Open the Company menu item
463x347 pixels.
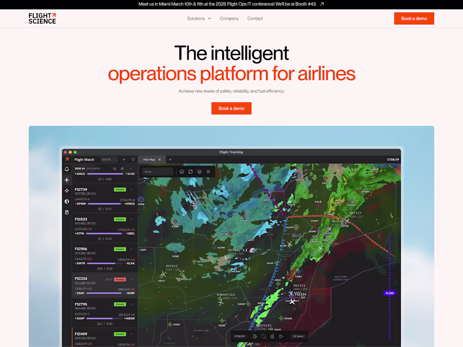[229, 18]
